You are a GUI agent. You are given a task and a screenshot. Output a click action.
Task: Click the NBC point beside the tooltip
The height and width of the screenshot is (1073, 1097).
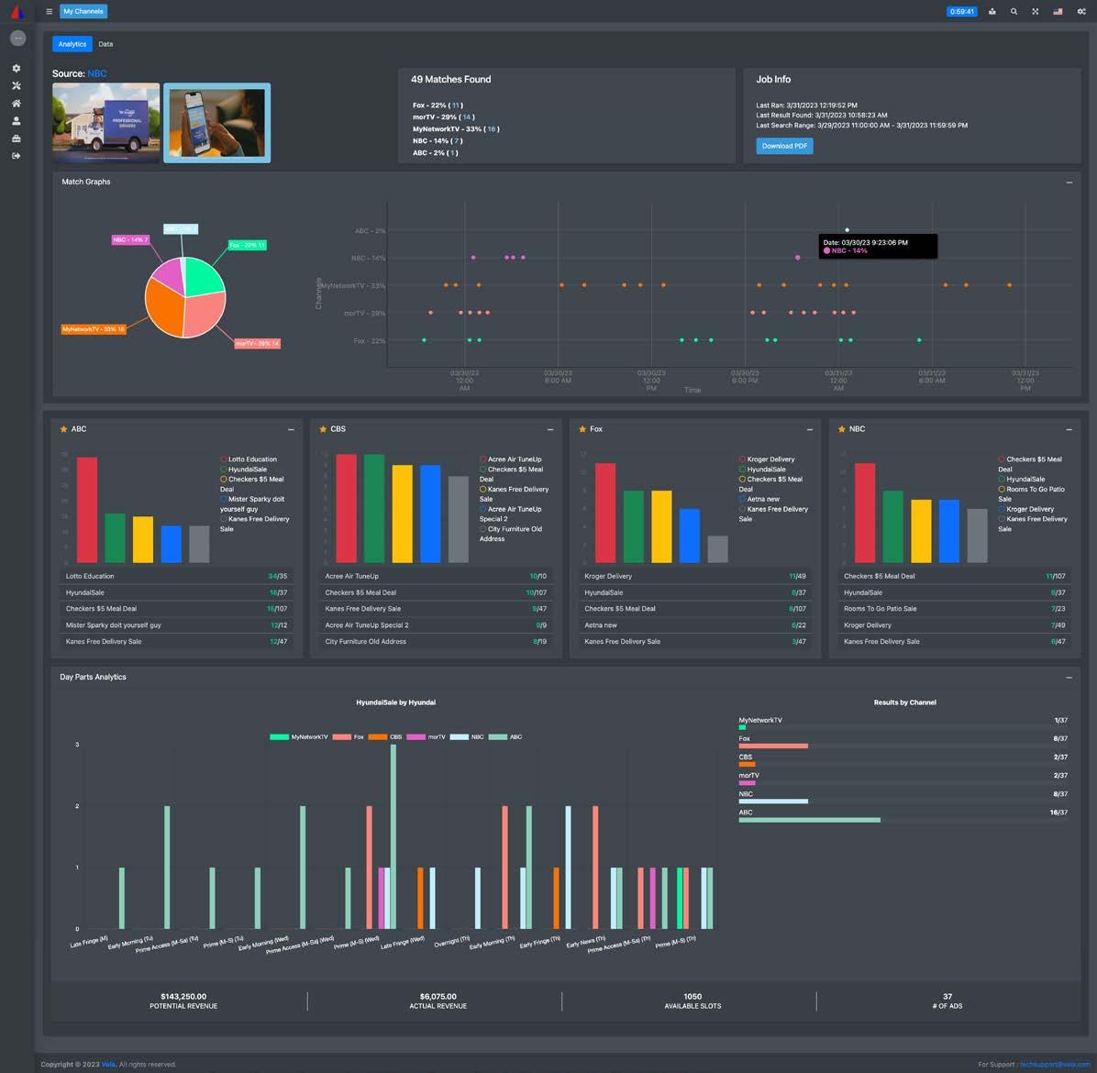798,258
